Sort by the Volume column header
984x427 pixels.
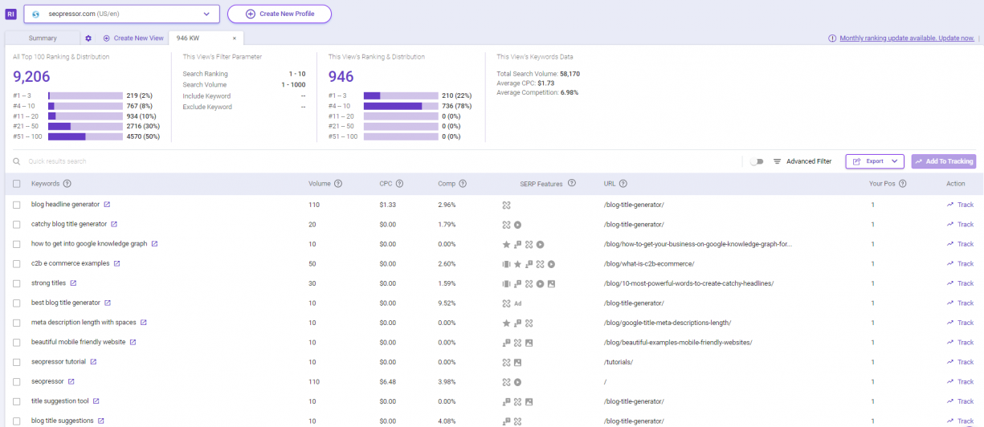pos(320,184)
